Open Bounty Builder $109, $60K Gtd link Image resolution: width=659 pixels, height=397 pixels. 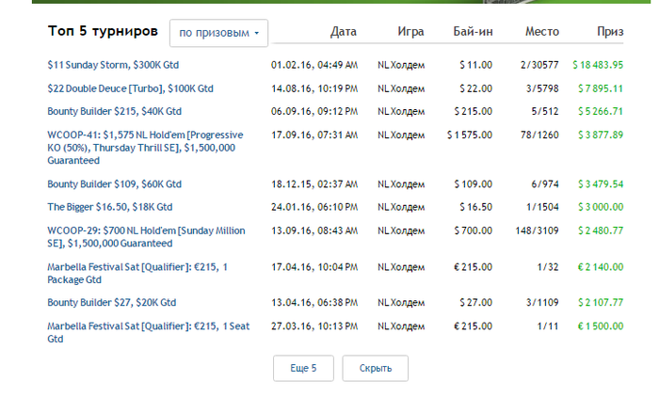pyautogui.click(x=114, y=184)
